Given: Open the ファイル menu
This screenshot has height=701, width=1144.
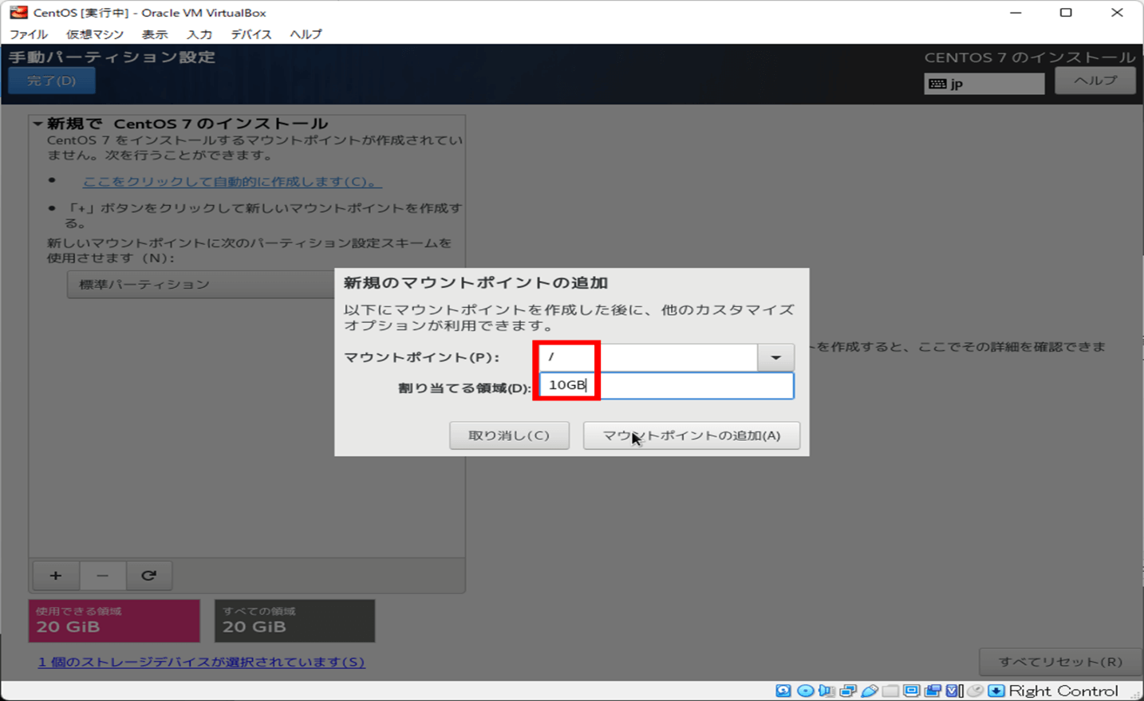Looking at the screenshot, I should [x=29, y=34].
